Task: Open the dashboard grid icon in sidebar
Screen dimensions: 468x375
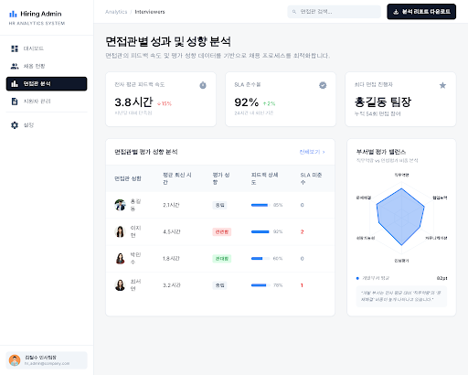Action: (x=15, y=48)
